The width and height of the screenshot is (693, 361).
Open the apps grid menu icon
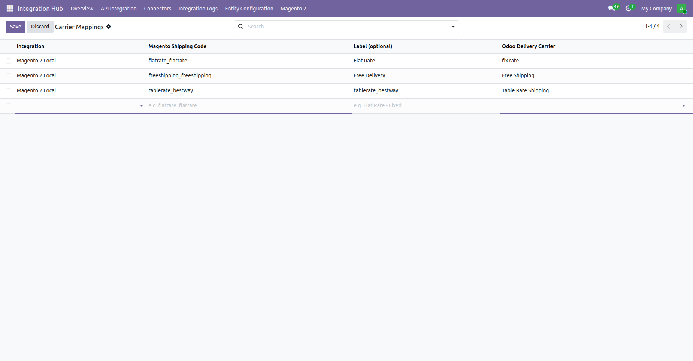(x=10, y=8)
